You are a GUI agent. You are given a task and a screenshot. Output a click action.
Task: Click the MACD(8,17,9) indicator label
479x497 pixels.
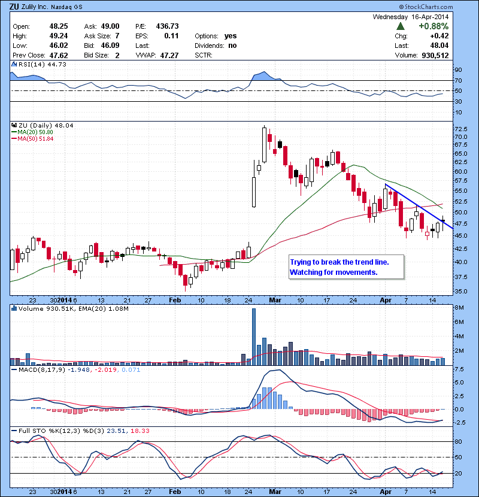pyautogui.click(x=42, y=370)
